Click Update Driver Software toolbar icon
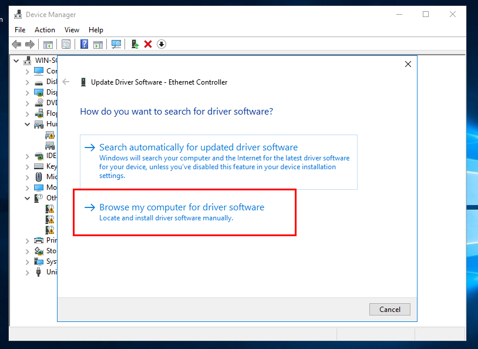 (134, 45)
